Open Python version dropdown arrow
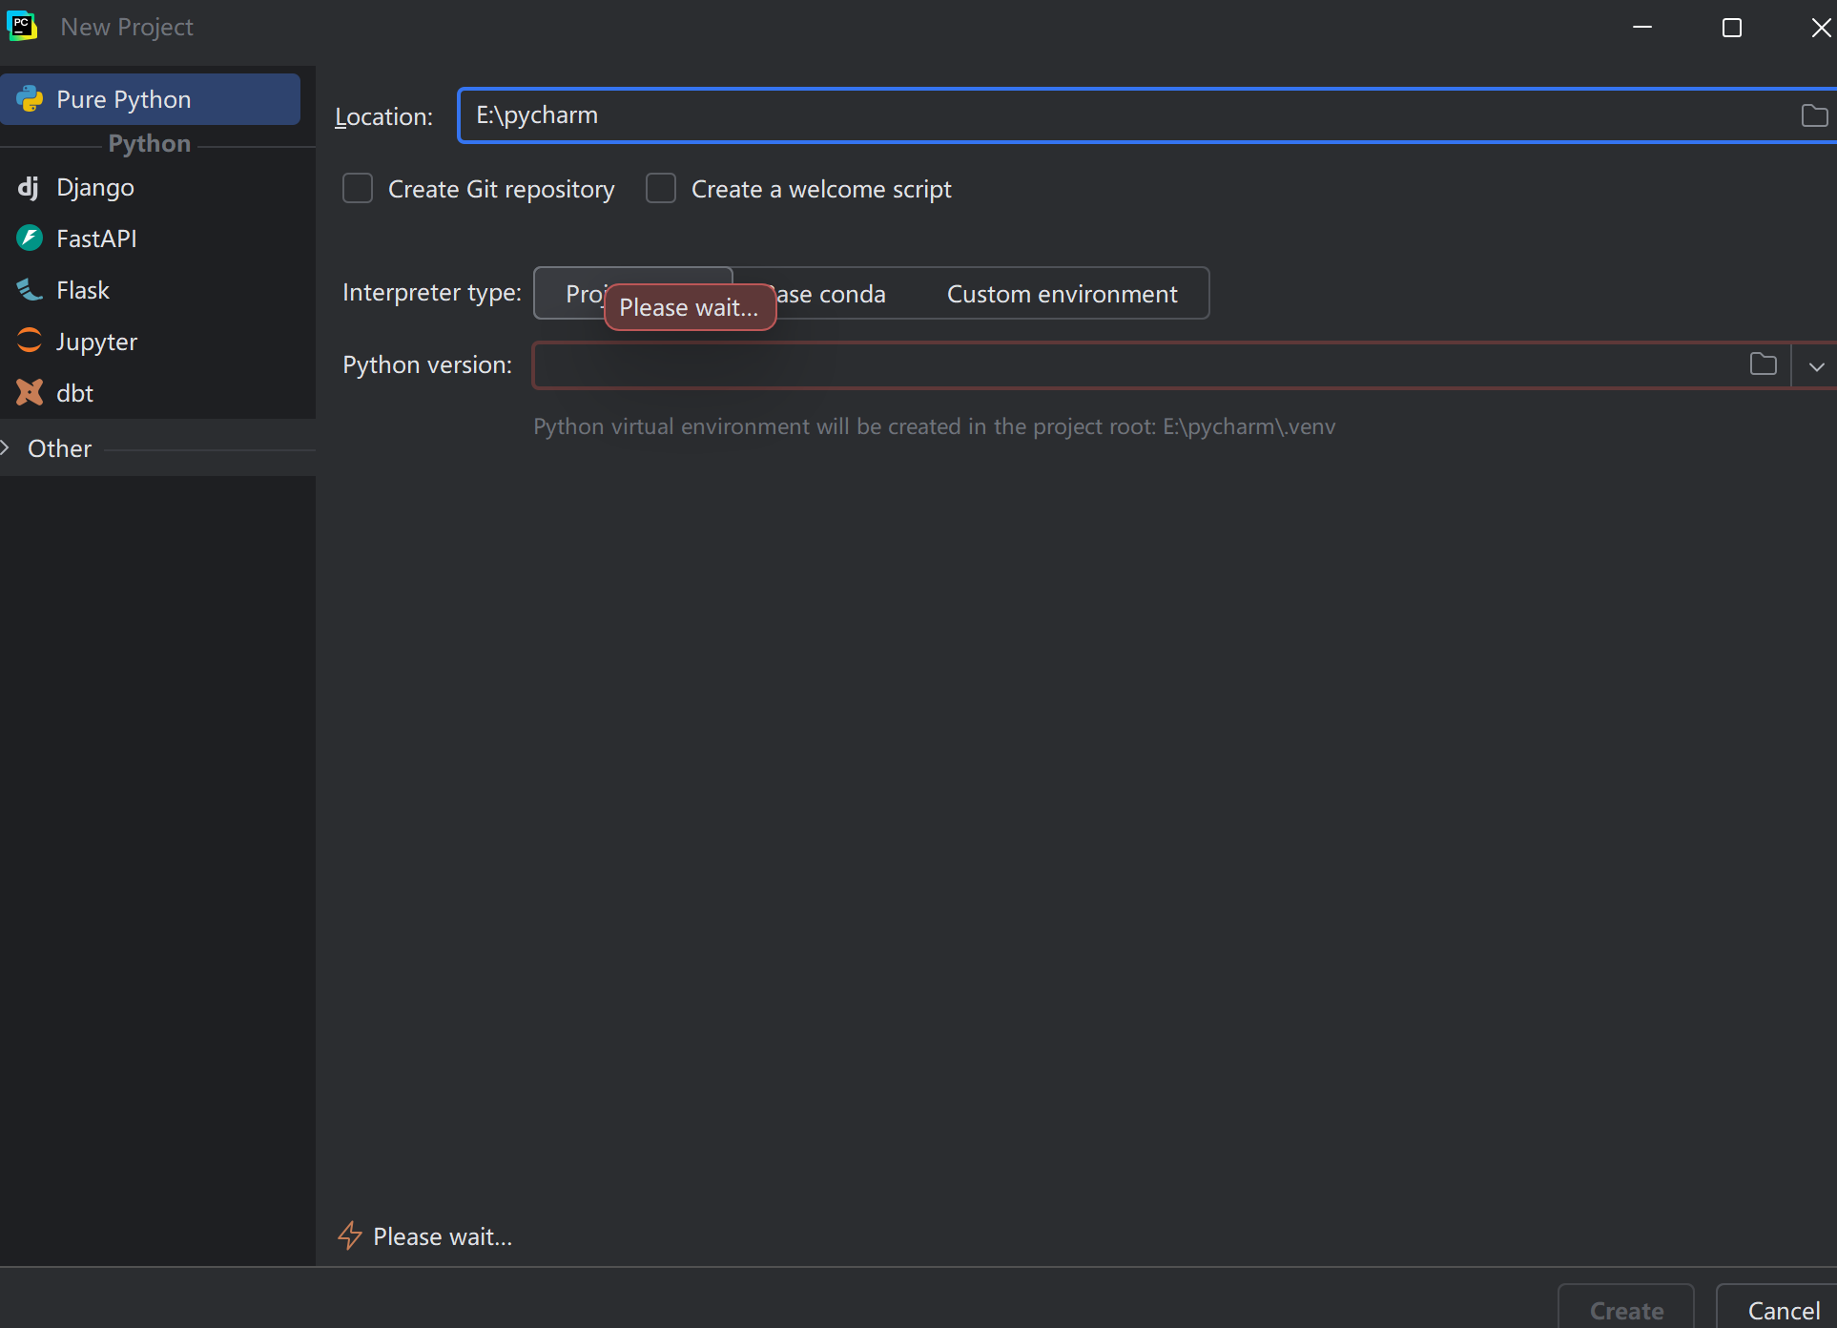 coord(1816,366)
